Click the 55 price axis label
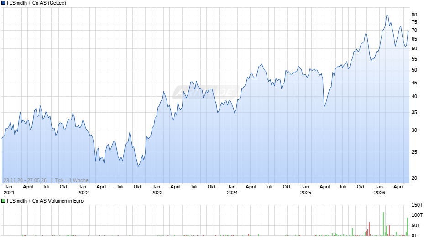Image resolution: width=429 pixels, height=240 pixels. tap(414, 59)
